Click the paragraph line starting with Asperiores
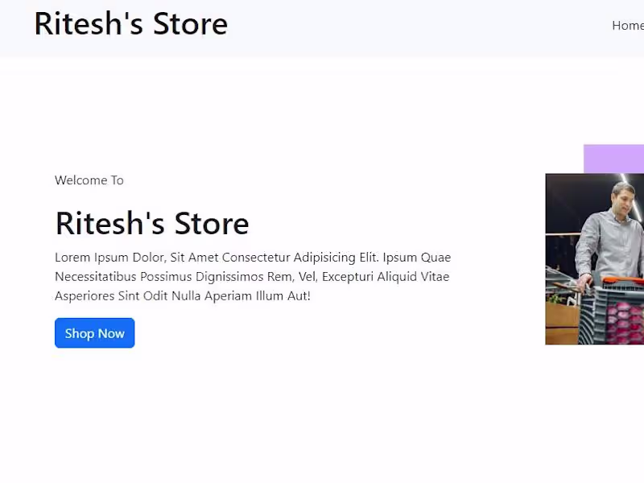This screenshot has height=483, width=644. click(183, 296)
